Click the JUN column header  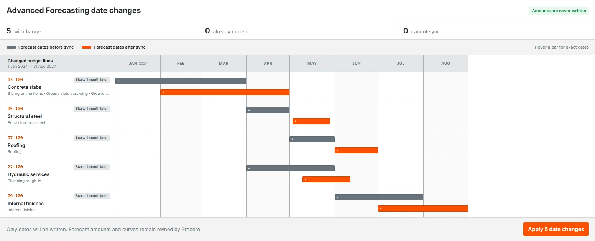[x=356, y=64]
